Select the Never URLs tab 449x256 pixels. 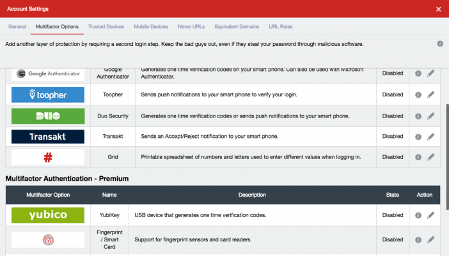point(191,27)
